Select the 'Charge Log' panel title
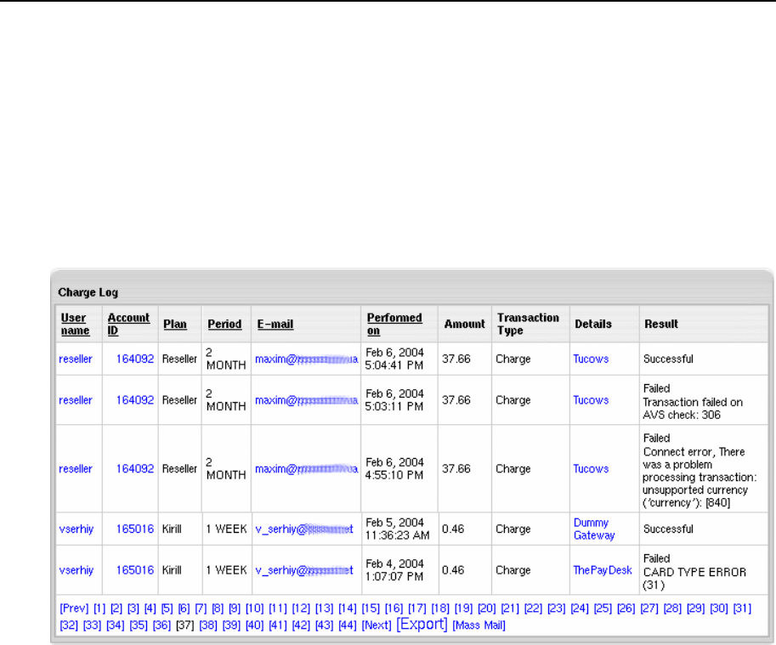 [88, 292]
